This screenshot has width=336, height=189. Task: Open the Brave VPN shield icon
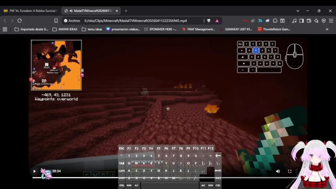(x=324, y=21)
